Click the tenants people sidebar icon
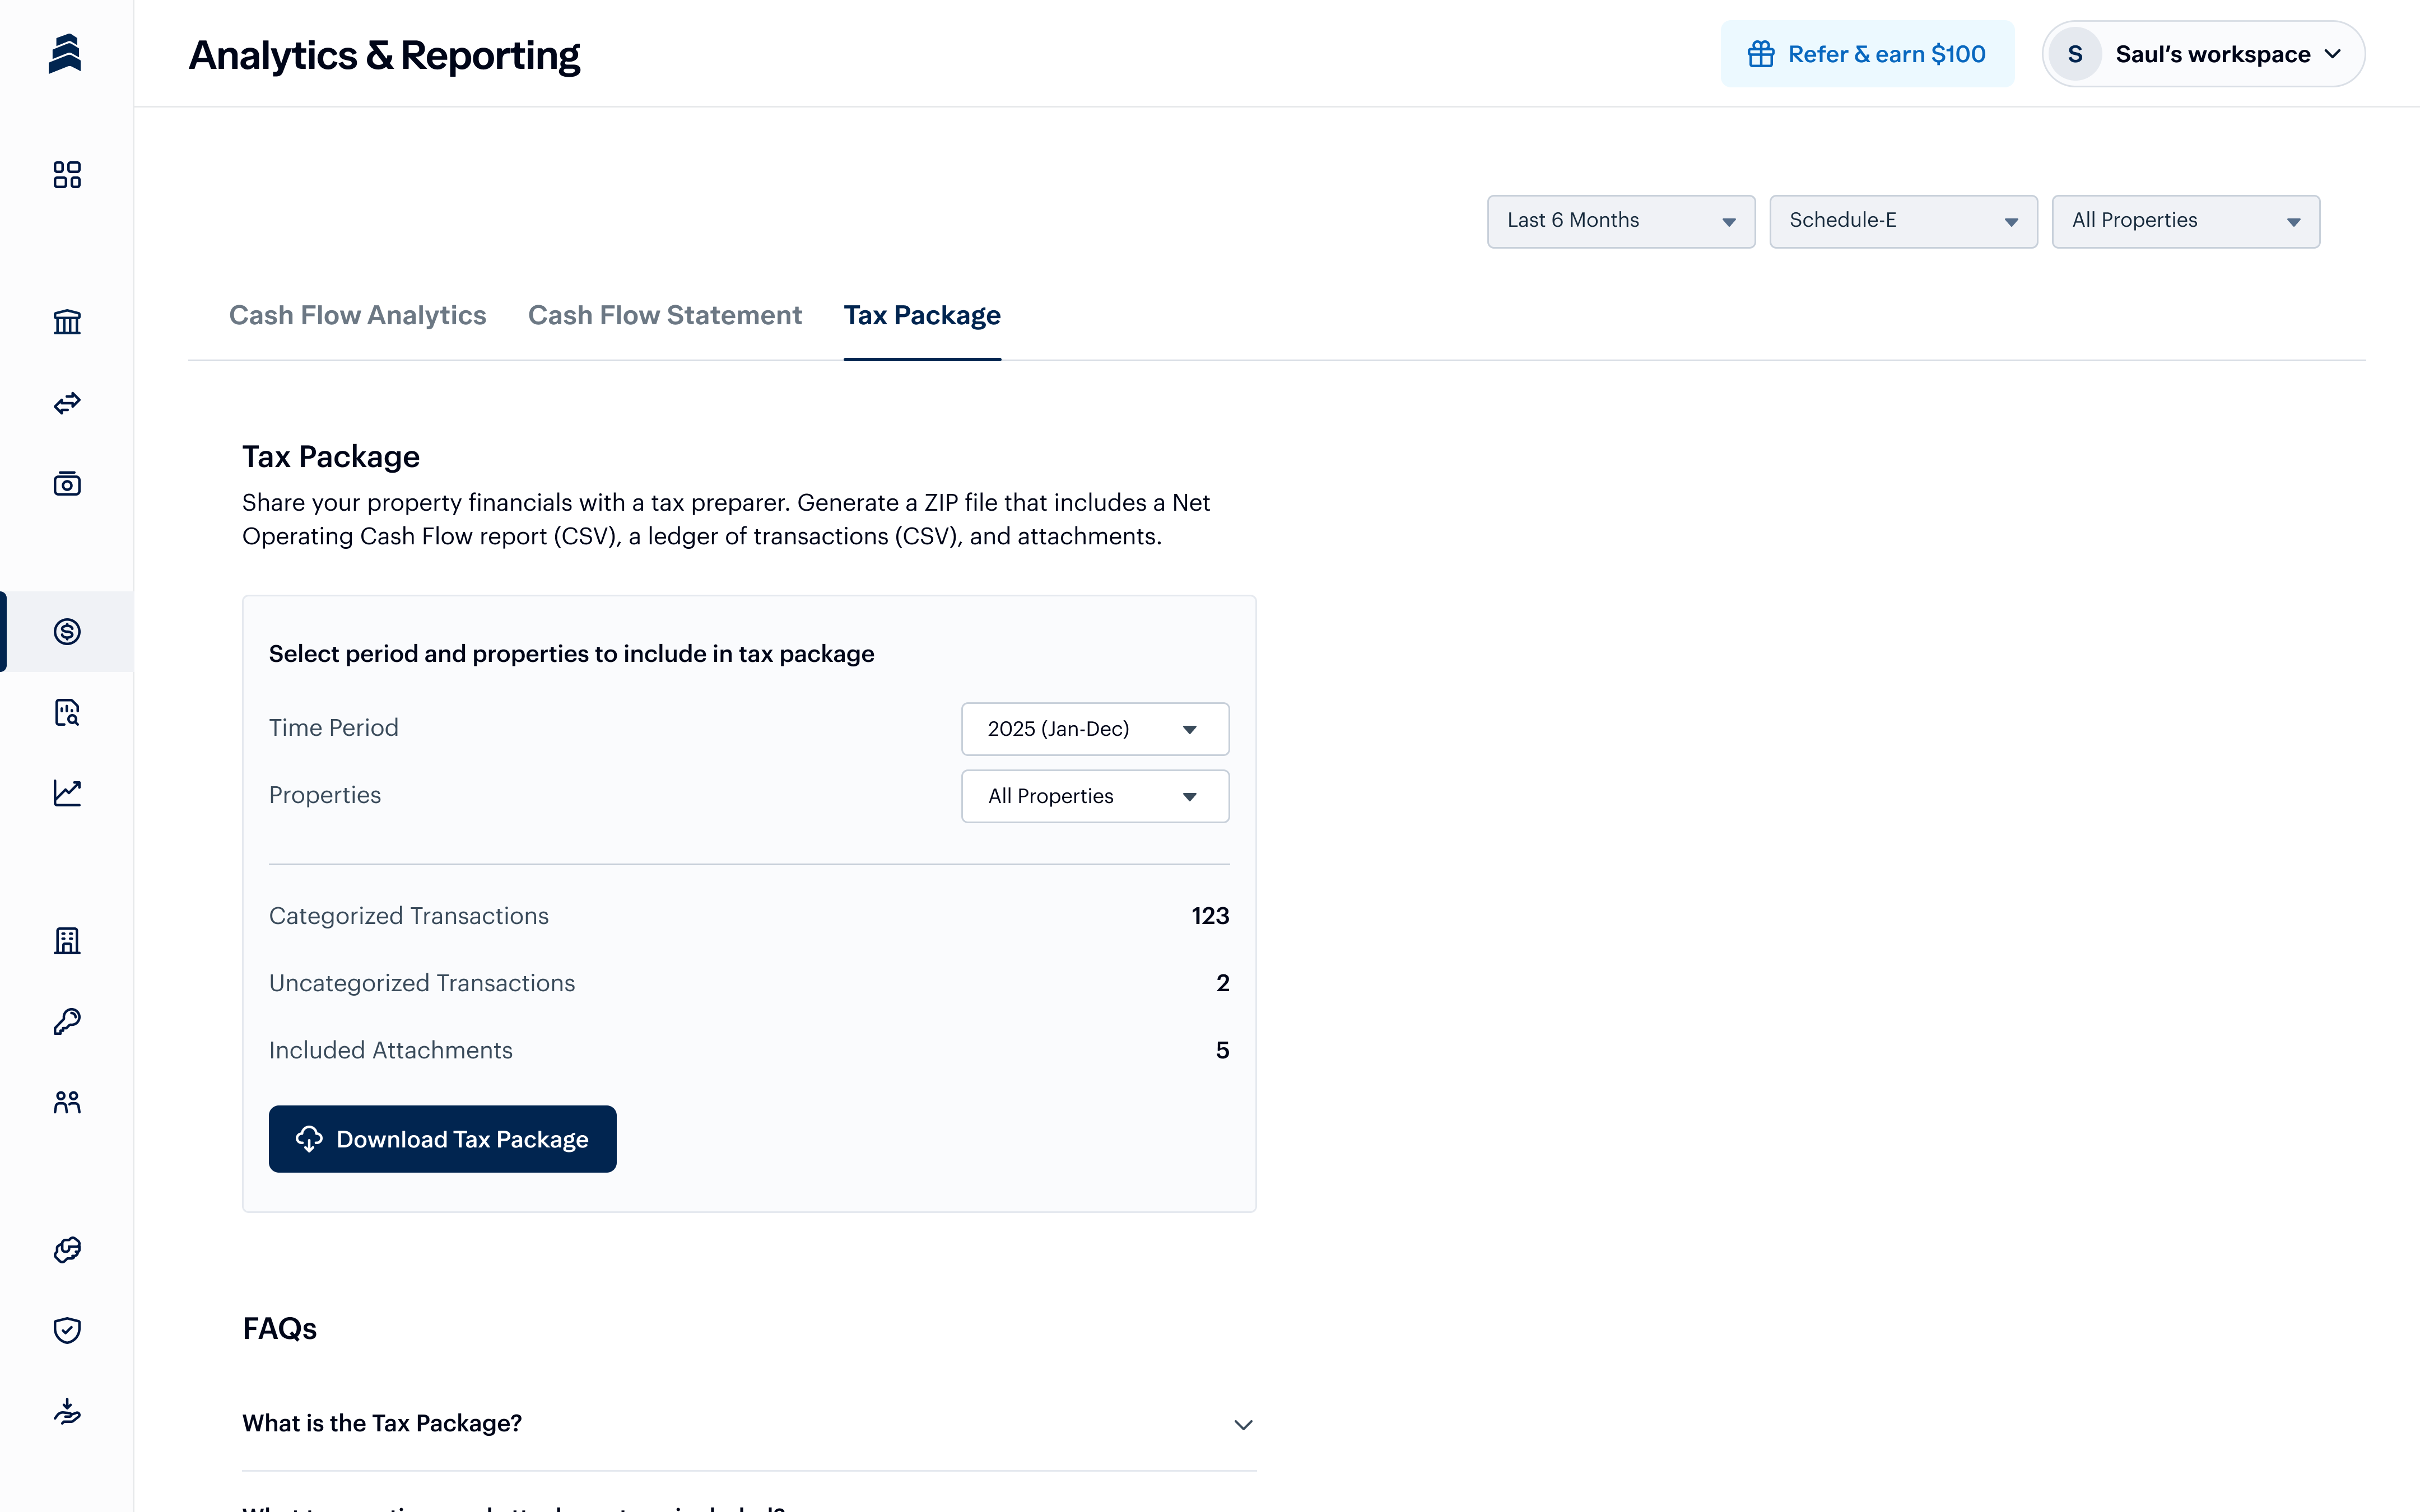This screenshot has height=1512, width=2420. click(67, 1102)
